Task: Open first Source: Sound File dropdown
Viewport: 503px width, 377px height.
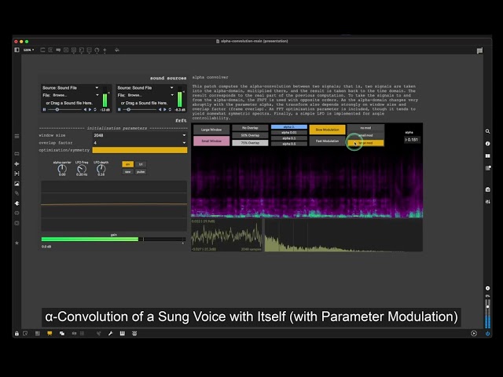Action: tap(70, 87)
